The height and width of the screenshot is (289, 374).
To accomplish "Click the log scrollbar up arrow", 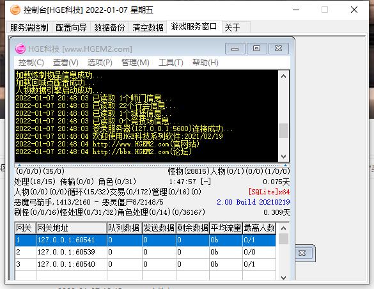I will [x=284, y=76].
